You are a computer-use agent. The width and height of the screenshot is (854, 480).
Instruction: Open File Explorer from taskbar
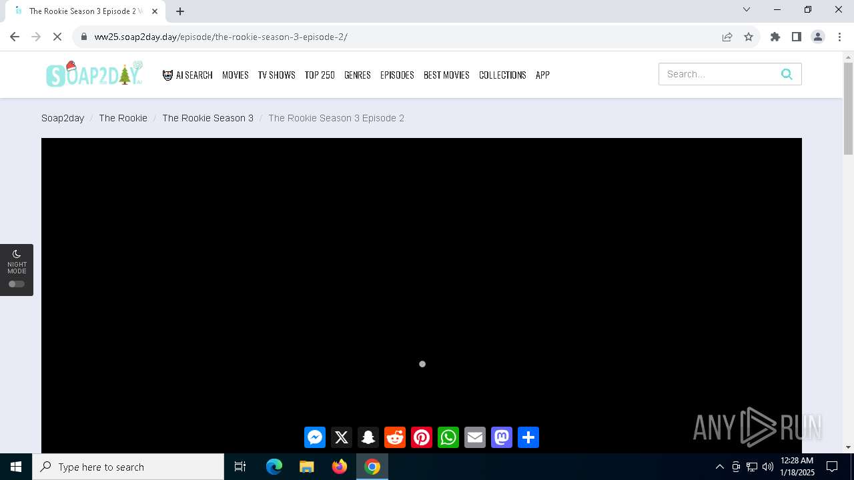click(307, 467)
